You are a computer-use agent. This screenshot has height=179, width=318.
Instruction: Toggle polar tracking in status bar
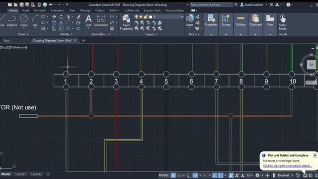click(x=195, y=175)
